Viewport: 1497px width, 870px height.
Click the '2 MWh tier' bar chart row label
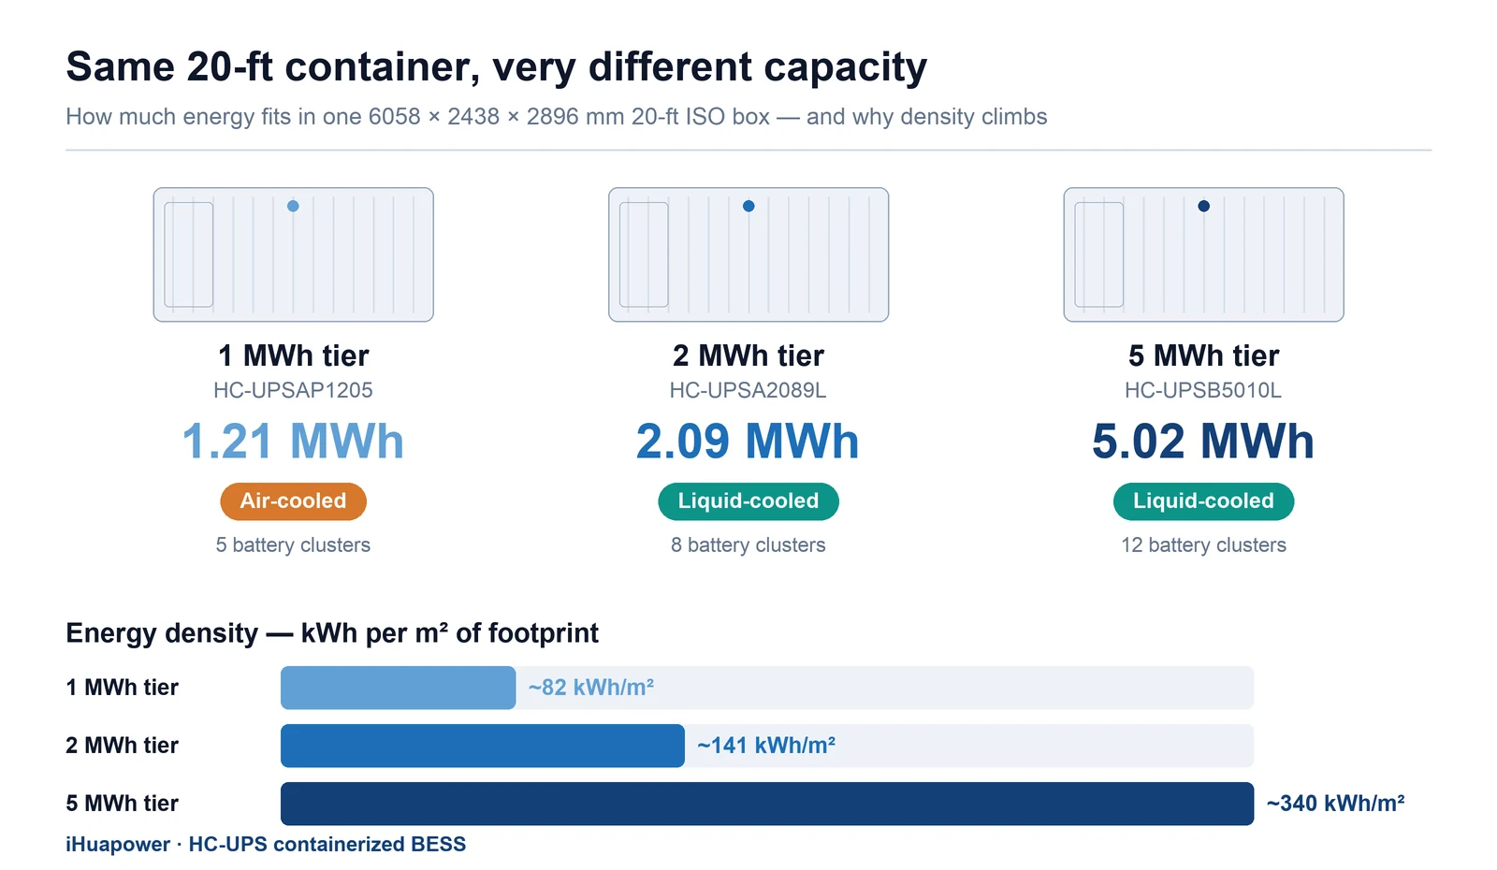(122, 746)
